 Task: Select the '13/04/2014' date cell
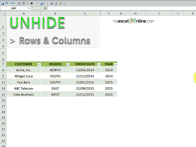[85, 70]
